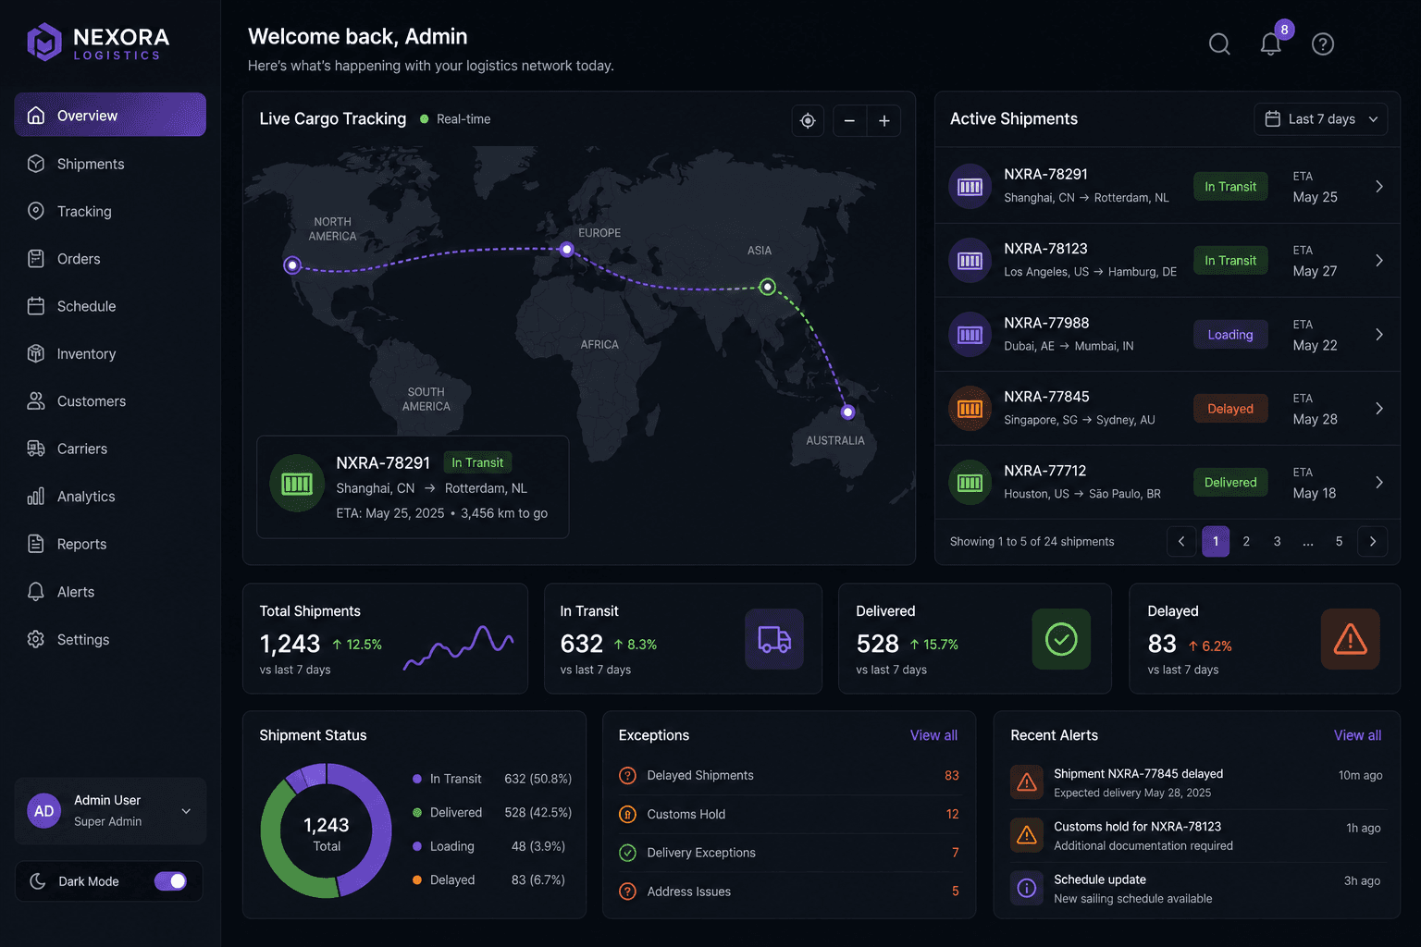Click the Address Issues exception icon
This screenshot has width=1421, height=947.
click(x=628, y=892)
